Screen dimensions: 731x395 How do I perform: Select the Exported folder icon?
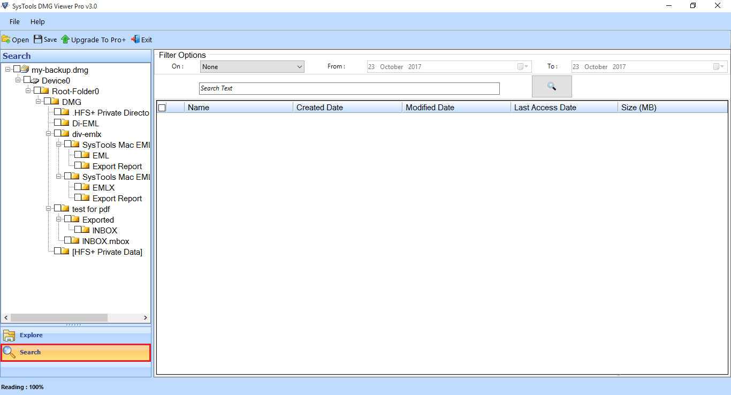click(x=75, y=219)
